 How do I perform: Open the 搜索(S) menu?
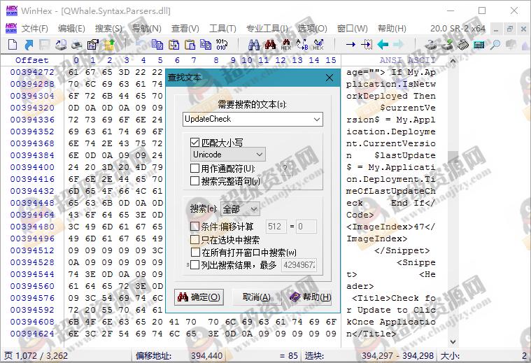(x=108, y=29)
